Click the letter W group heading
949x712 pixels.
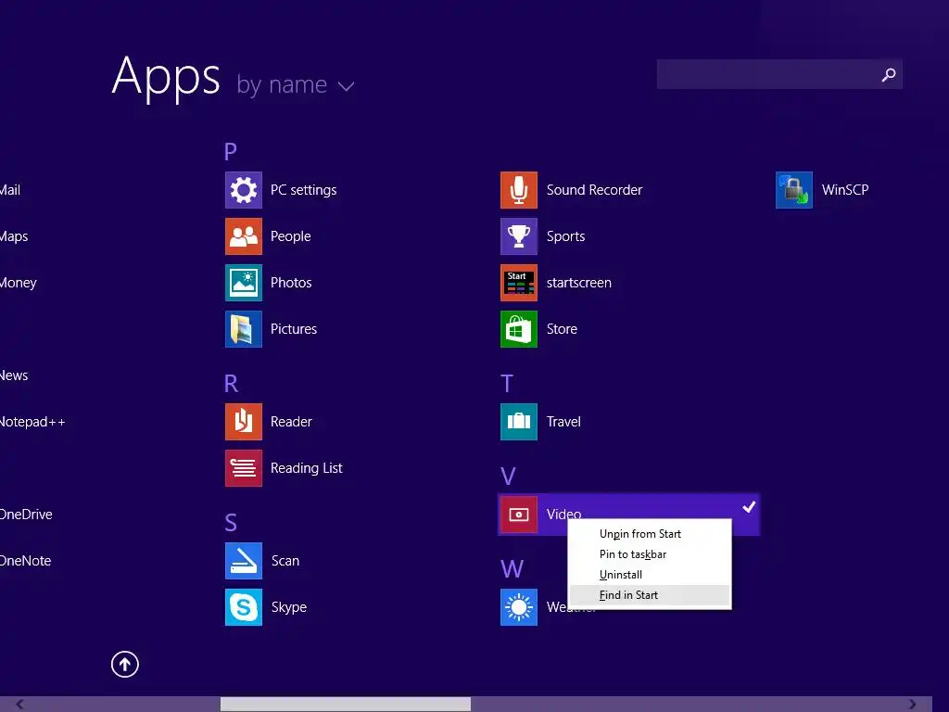[x=512, y=568]
